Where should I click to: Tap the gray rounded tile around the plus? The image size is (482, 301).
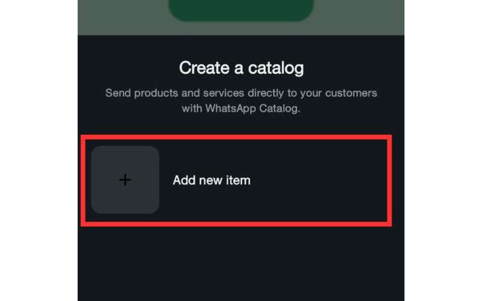pos(125,179)
